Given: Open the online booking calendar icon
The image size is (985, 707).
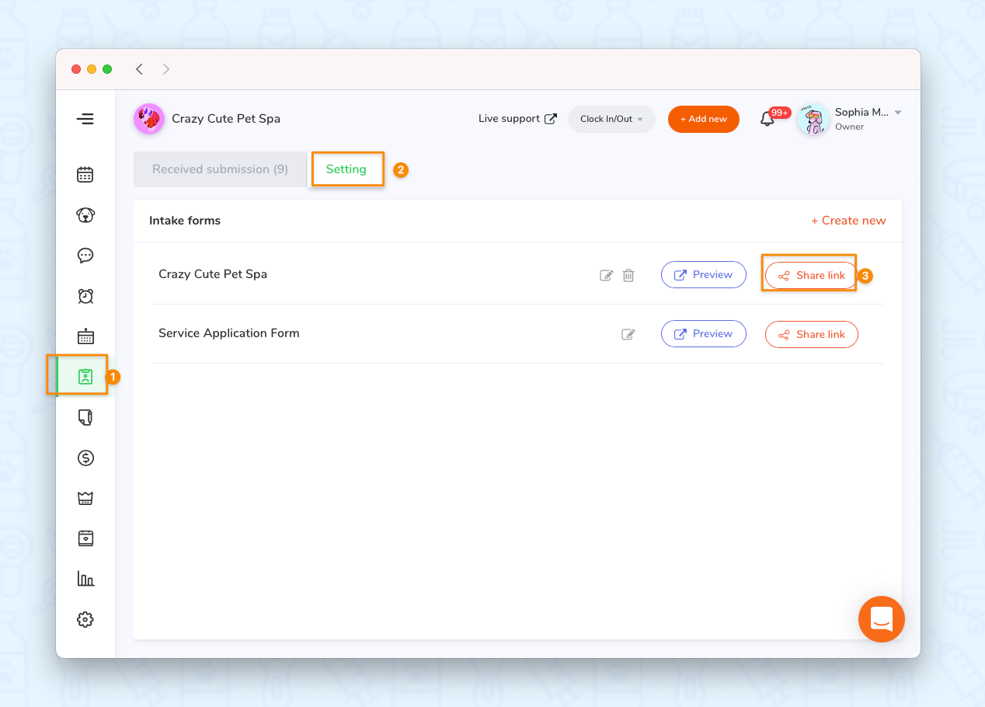Looking at the screenshot, I should point(85,336).
